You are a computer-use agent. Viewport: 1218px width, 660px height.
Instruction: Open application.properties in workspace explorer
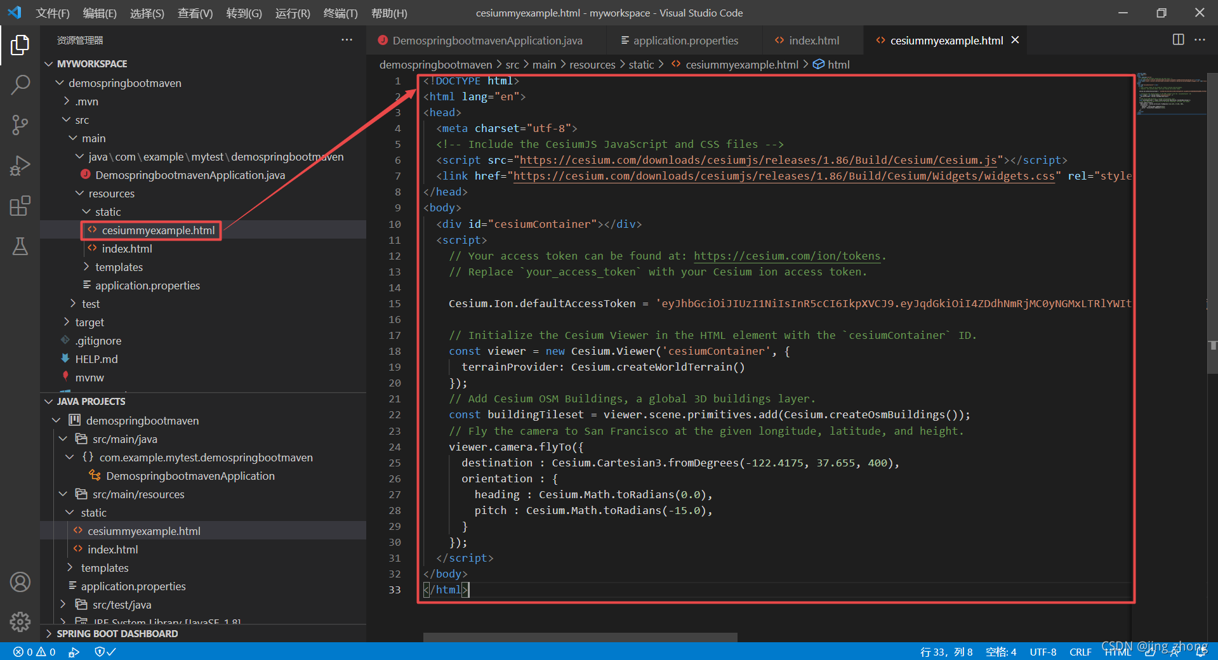pos(147,286)
